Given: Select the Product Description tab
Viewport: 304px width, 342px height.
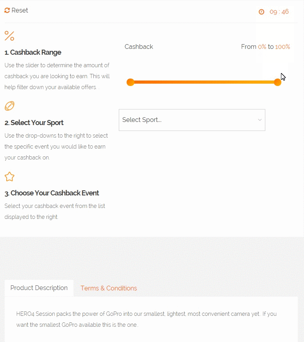Looking at the screenshot, I should pyautogui.click(x=39, y=288).
